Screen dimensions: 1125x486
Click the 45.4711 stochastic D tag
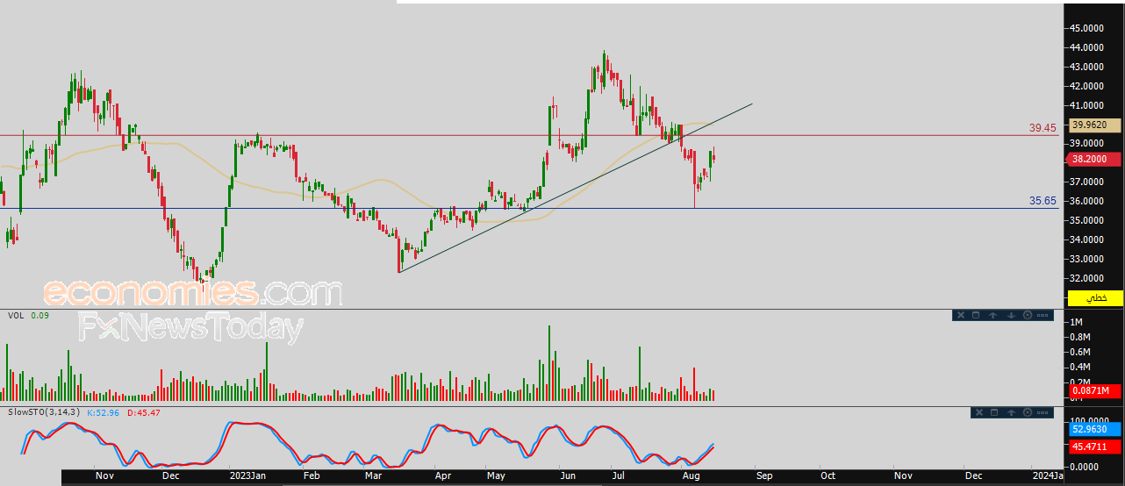click(x=1094, y=447)
